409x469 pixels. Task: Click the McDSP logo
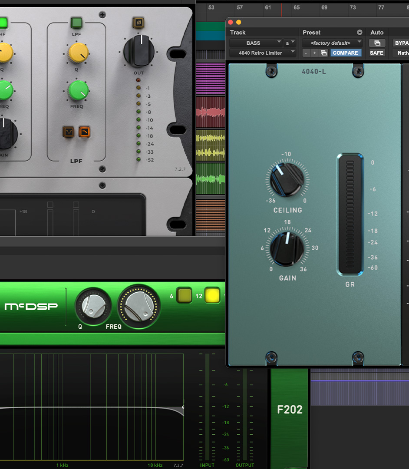click(31, 307)
